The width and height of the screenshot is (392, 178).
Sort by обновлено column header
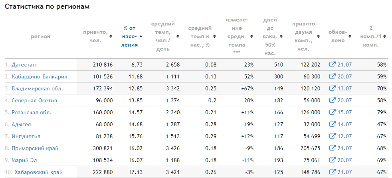[338, 36]
